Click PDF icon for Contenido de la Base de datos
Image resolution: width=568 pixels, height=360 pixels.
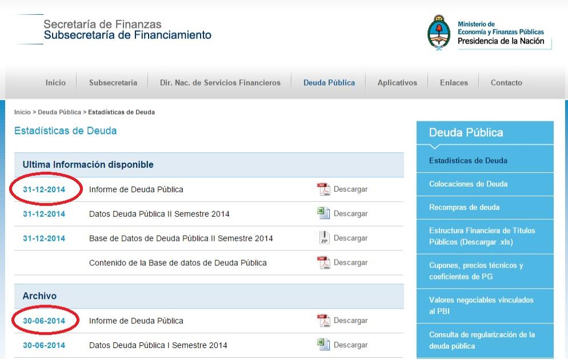(x=323, y=262)
